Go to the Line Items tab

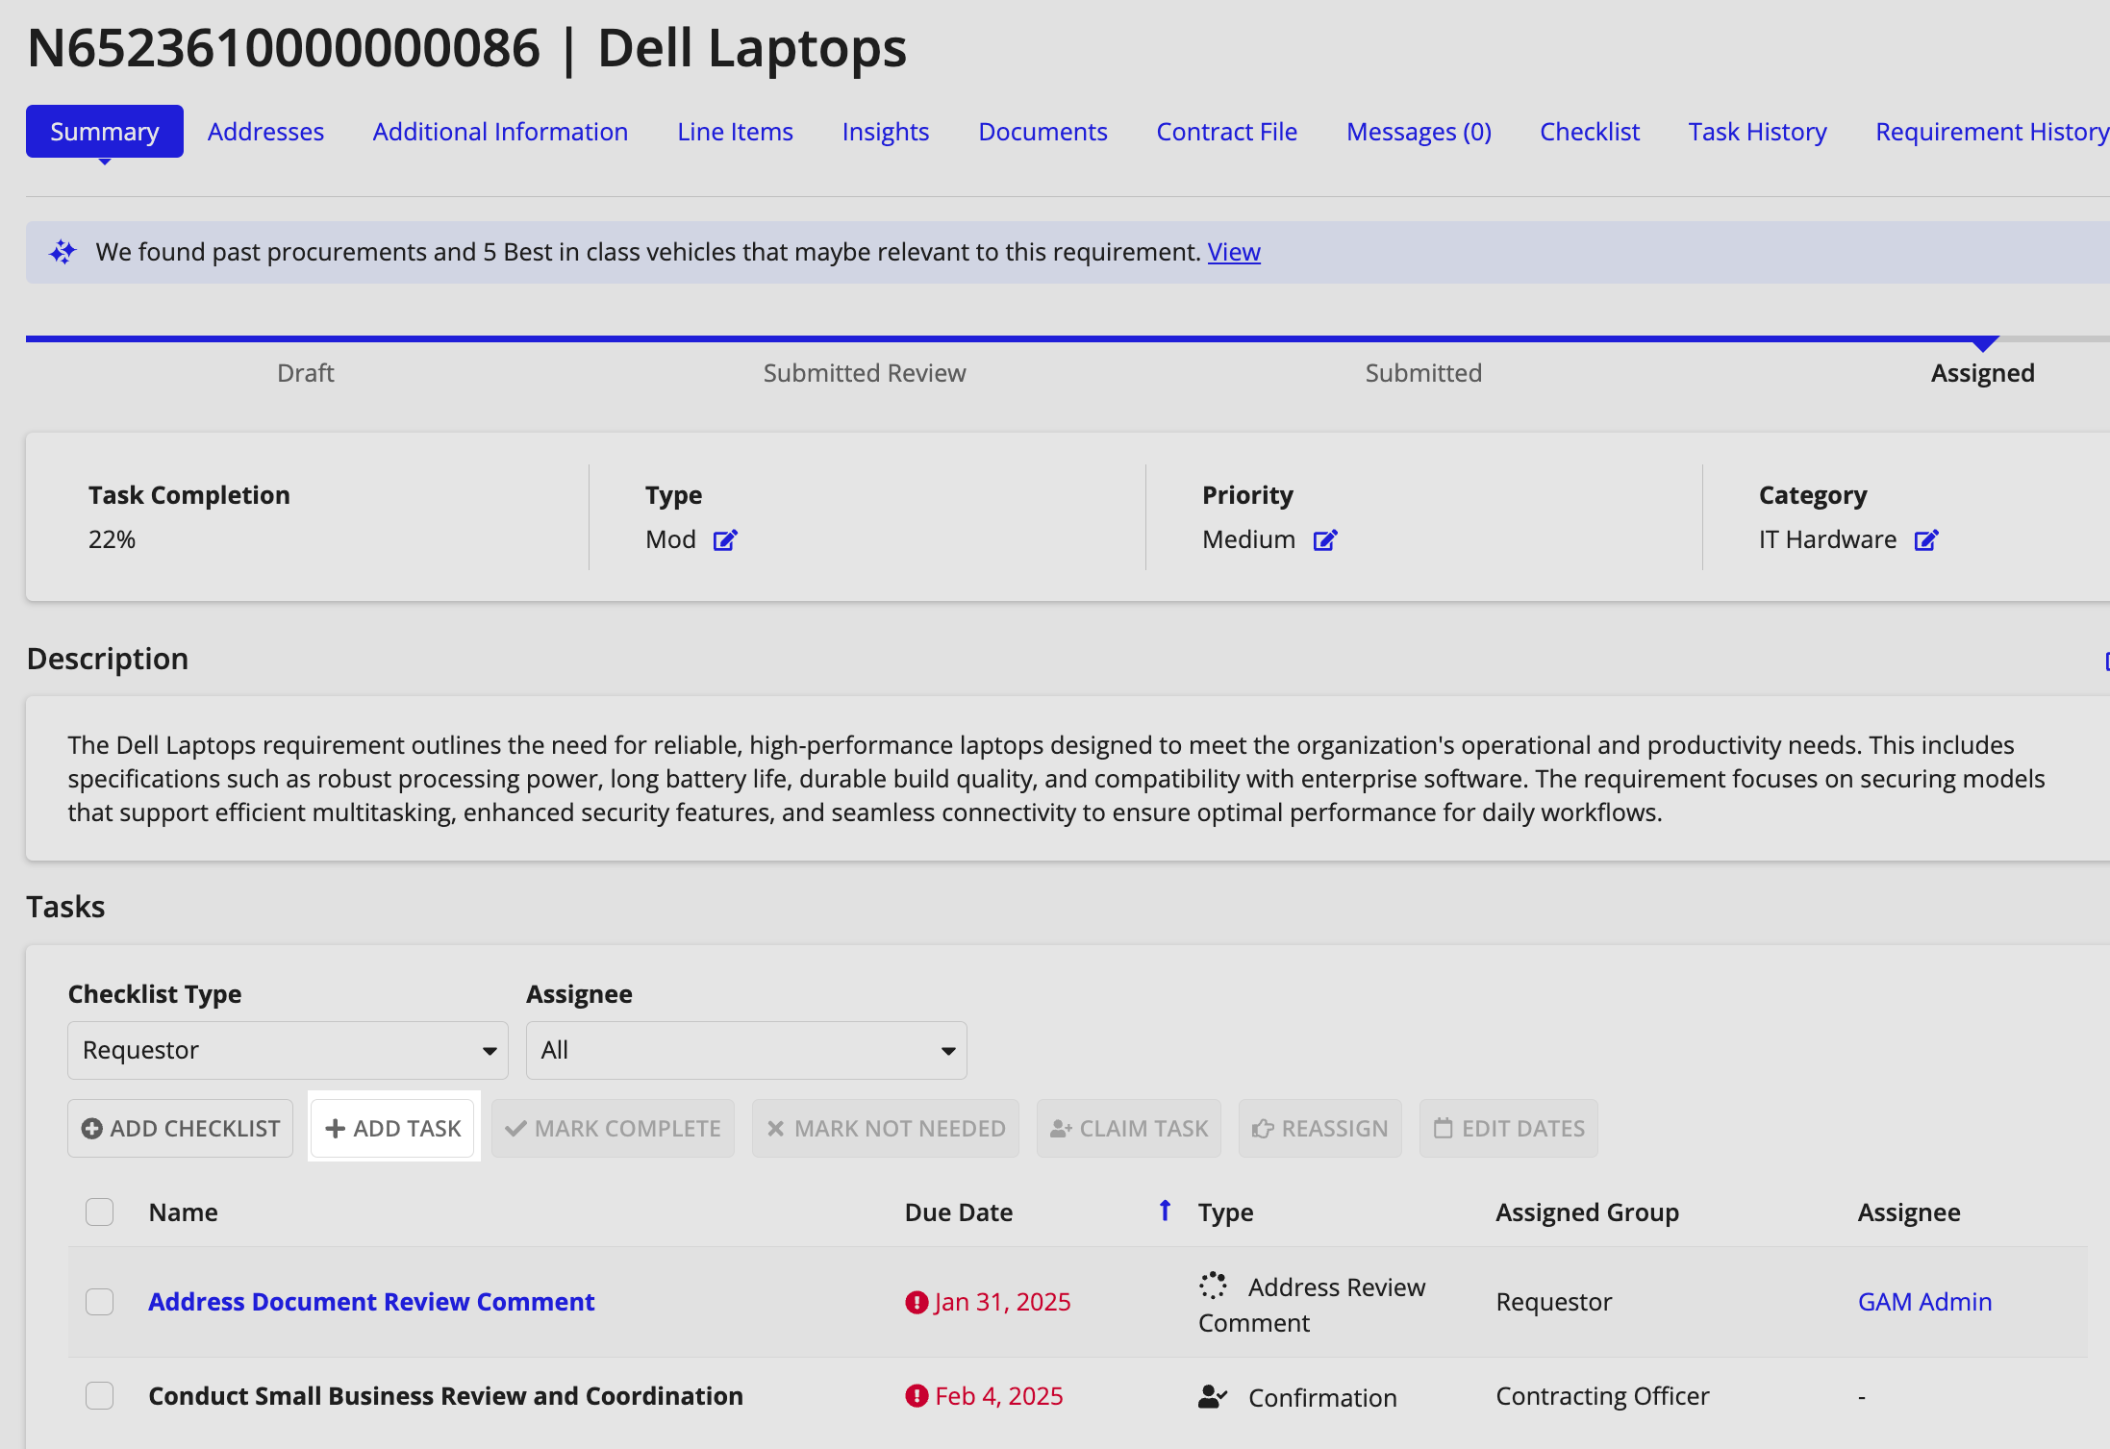tap(735, 132)
